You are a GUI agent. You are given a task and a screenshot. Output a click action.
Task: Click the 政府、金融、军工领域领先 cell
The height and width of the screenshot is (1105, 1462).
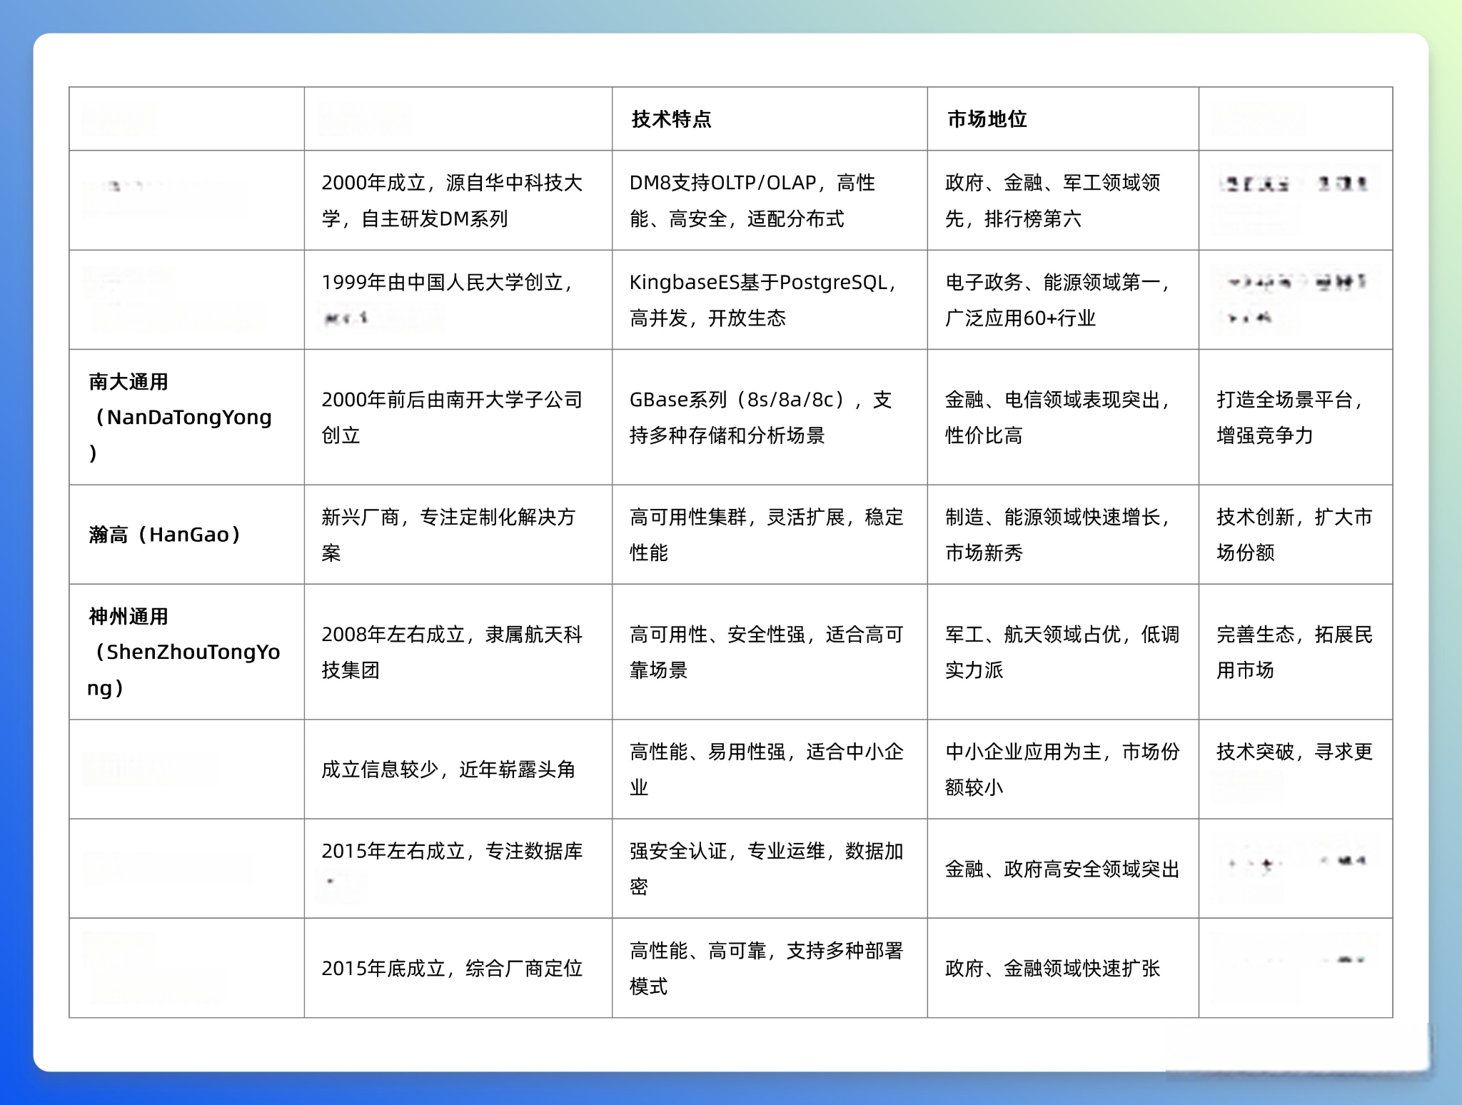click(1063, 200)
